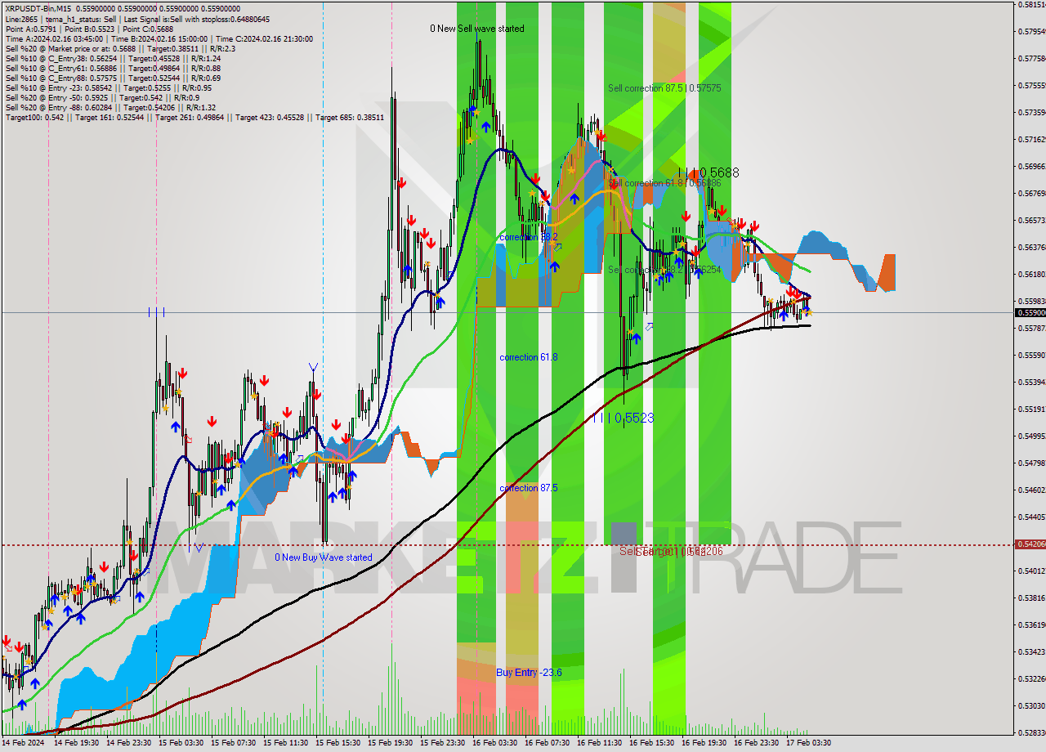This screenshot has height=752, width=1046.
Task: Click the '16 Feb 15:30' time axis label
Action: click(652, 743)
